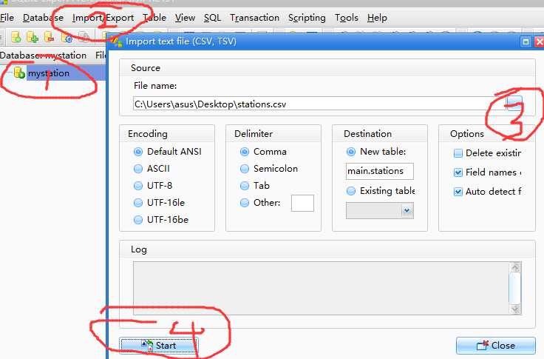Click the Log scrollbar down arrow
Screen dimensions: 544x359
515,309
